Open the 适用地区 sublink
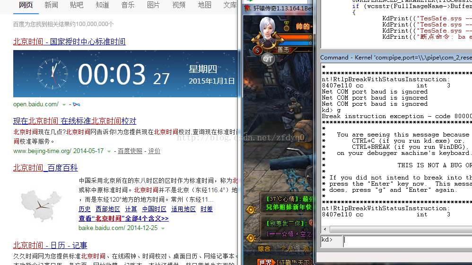472x265 pixels. point(184,209)
